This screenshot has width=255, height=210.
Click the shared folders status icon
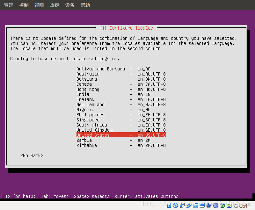[x=195, y=206]
